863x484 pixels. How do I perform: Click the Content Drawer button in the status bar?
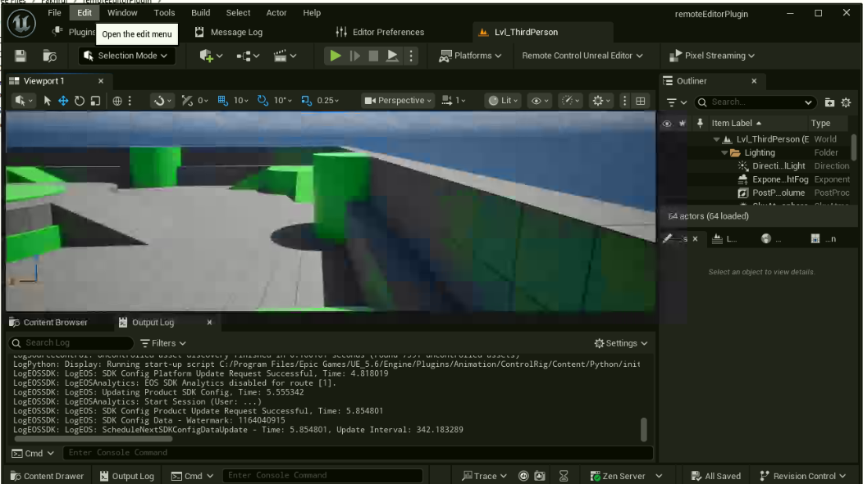(x=47, y=476)
